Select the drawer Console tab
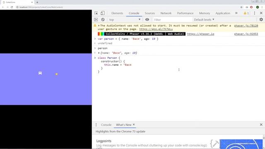This screenshot has height=149, width=265. click(x=106, y=125)
